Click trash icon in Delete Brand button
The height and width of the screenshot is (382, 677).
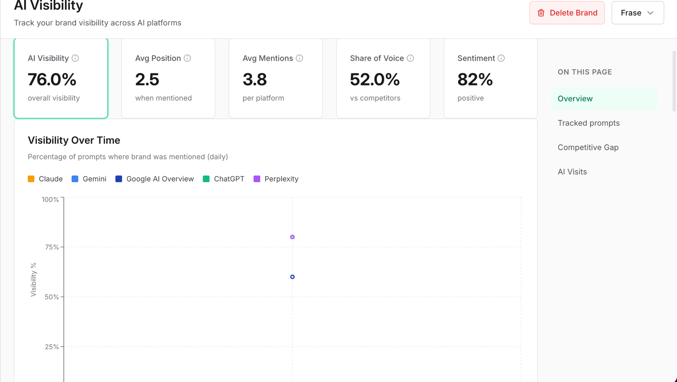point(541,13)
